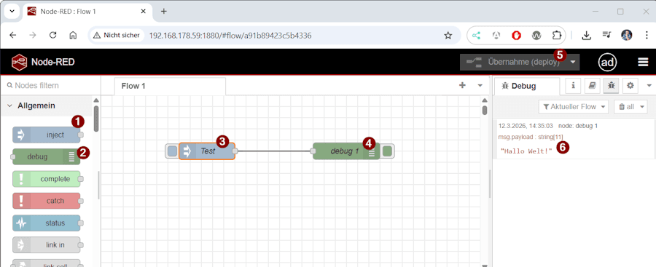Open the sidebar tabs dropdown arrow

pyautogui.click(x=649, y=85)
